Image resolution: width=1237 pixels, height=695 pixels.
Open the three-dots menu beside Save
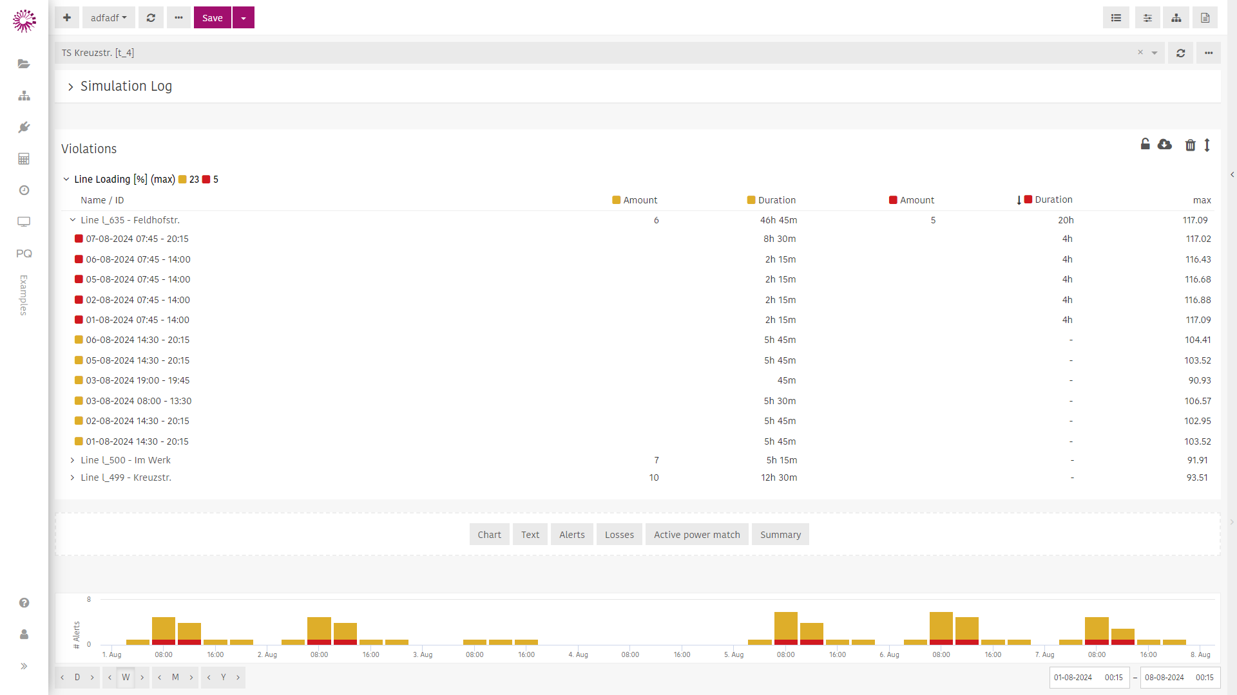point(178,17)
